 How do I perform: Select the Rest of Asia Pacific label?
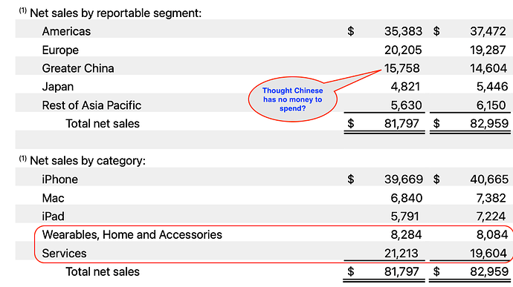[91, 105]
